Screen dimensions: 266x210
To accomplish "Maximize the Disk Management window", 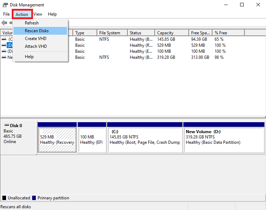I will coord(242,5).
